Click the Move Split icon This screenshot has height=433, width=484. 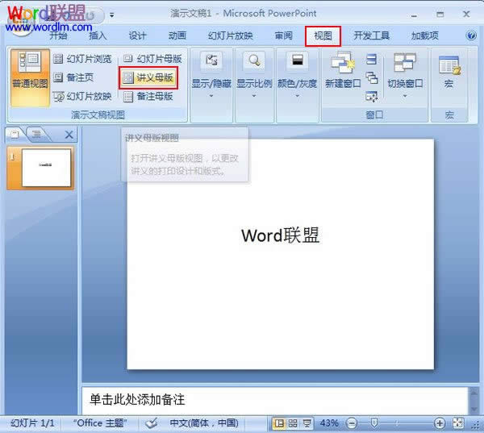[371, 96]
